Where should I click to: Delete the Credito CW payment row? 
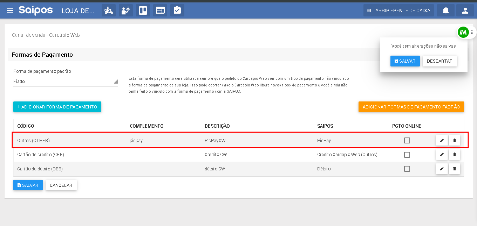click(455, 155)
